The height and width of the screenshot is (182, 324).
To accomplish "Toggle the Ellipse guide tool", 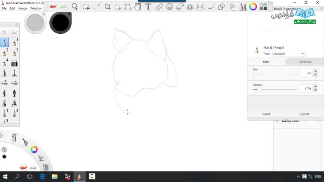I will tap(170, 6).
